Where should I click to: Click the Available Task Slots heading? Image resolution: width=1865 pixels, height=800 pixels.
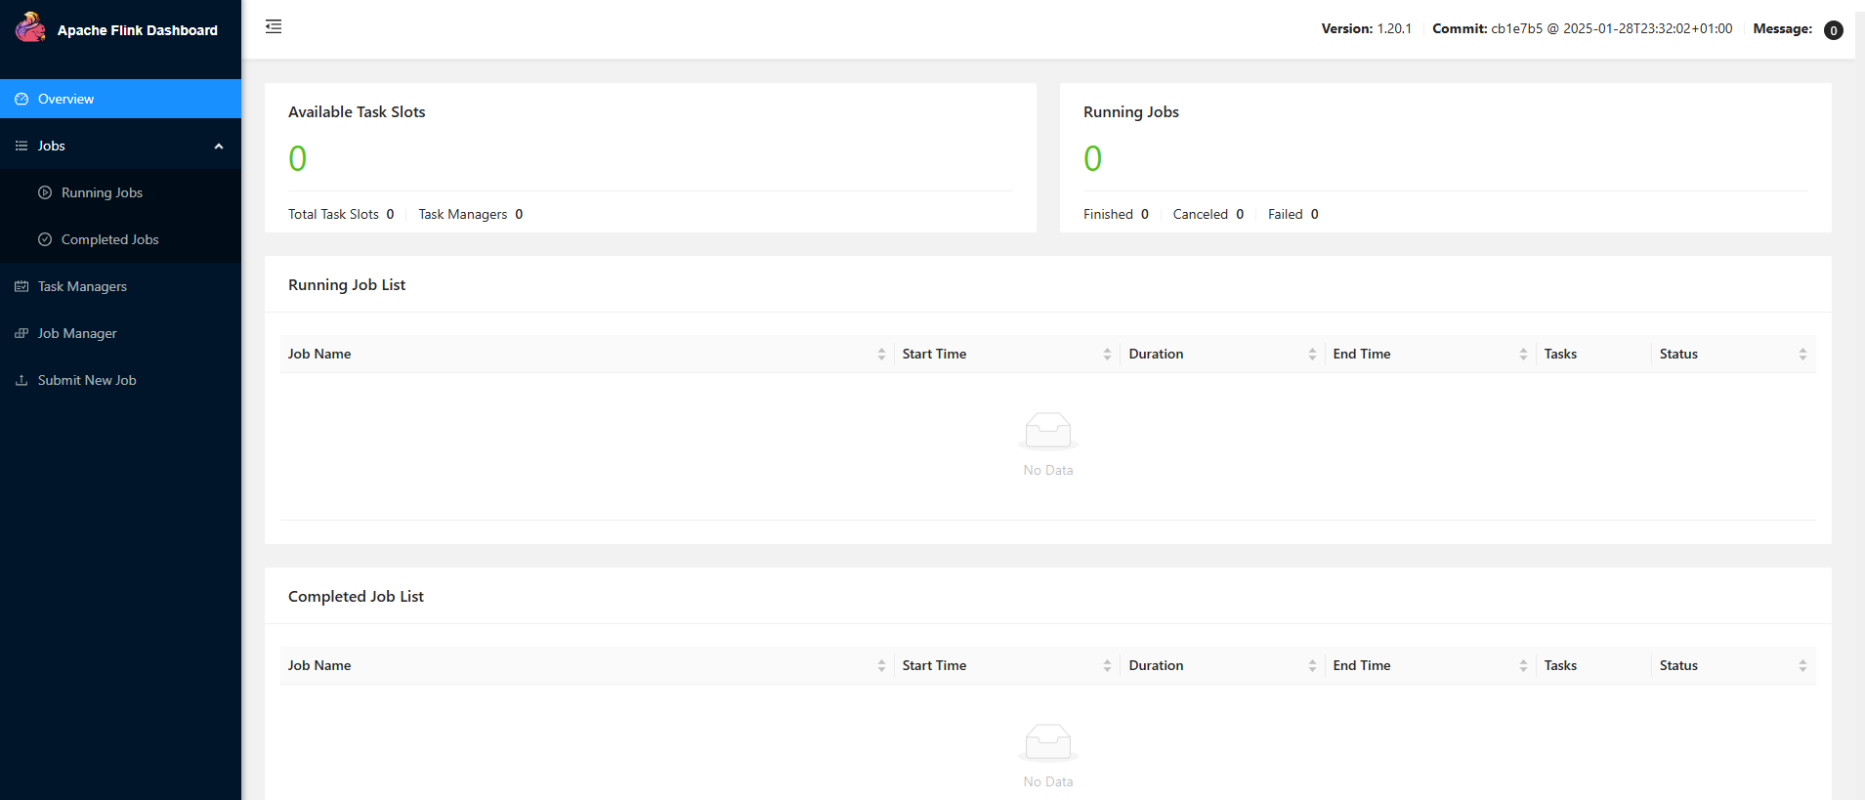click(x=357, y=112)
